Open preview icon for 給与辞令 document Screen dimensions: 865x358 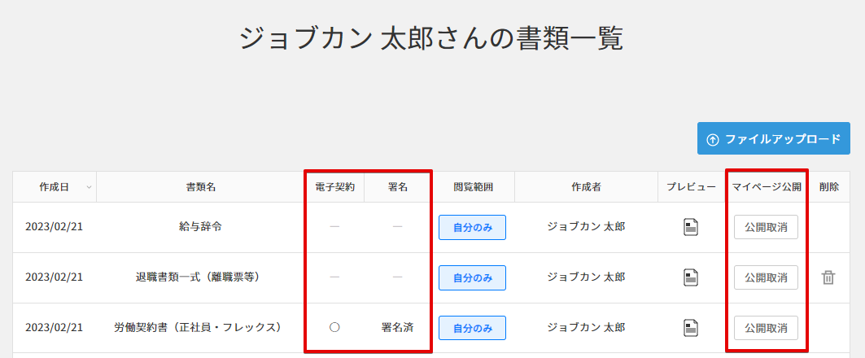tap(690, 227)
